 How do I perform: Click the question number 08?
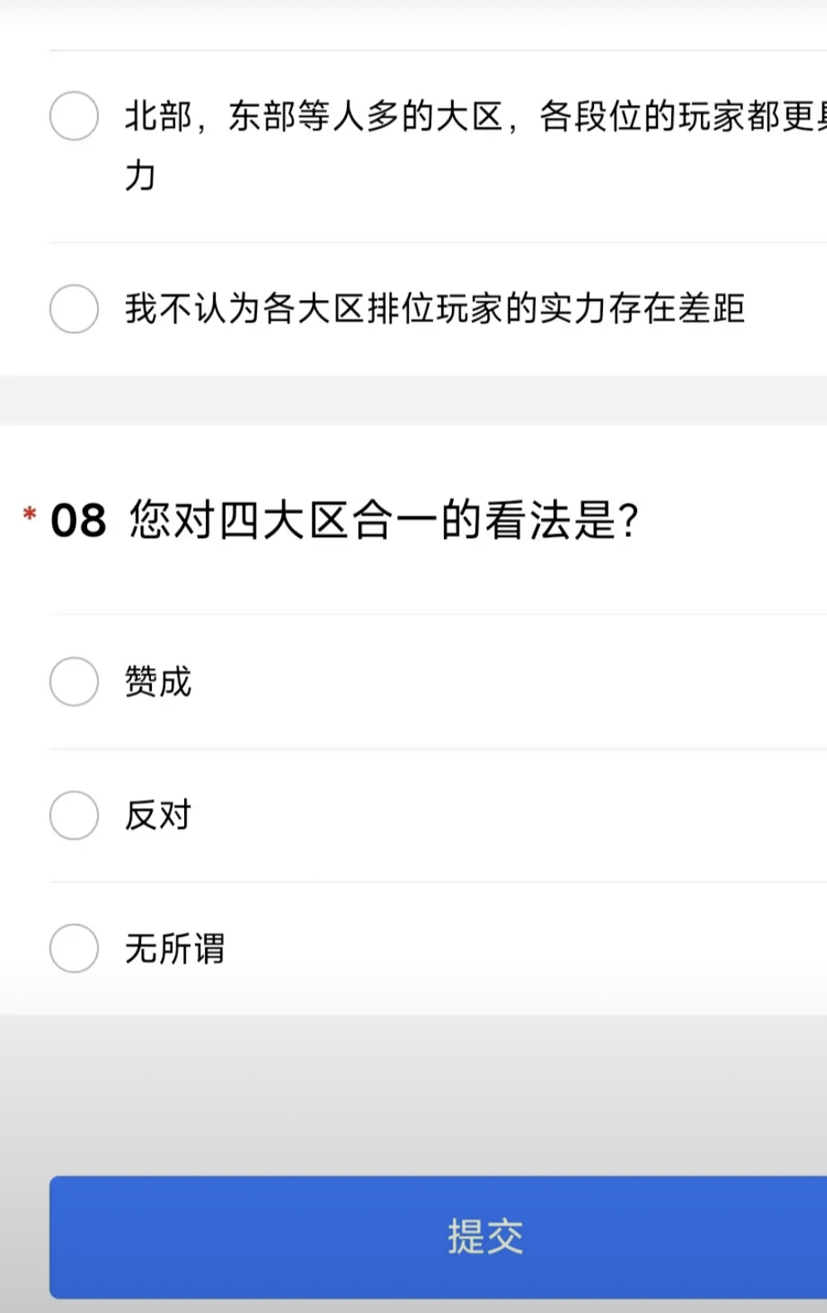coord(78,521)
